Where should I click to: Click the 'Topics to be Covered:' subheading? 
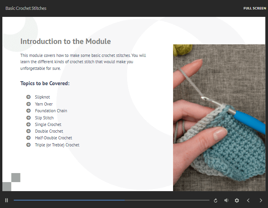(x=45, y=84)
